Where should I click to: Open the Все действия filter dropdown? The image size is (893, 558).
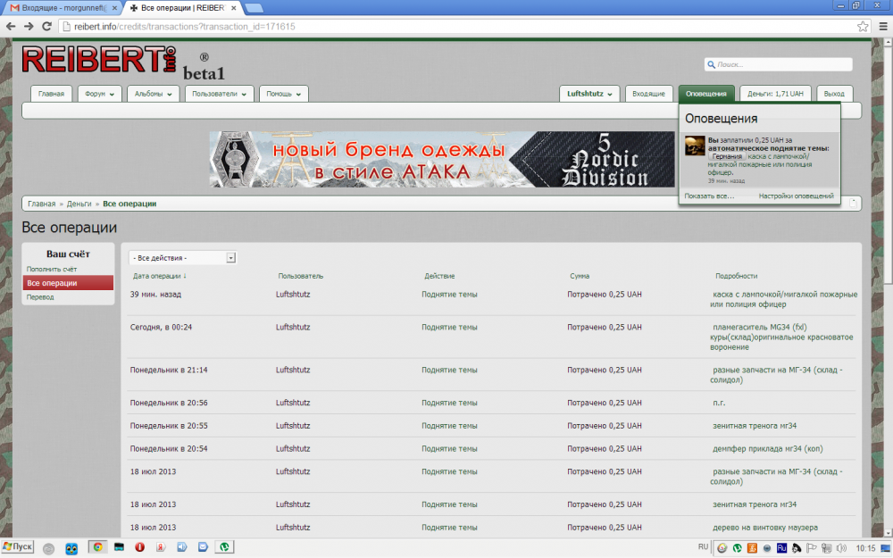pos(182,258)
